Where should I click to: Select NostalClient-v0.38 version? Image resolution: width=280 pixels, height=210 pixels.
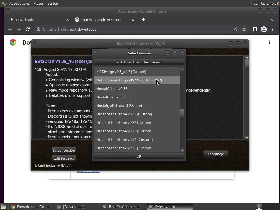coord(137,89)
